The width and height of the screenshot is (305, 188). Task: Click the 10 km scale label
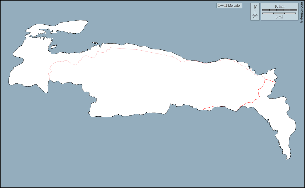click(x=279, y=6)
